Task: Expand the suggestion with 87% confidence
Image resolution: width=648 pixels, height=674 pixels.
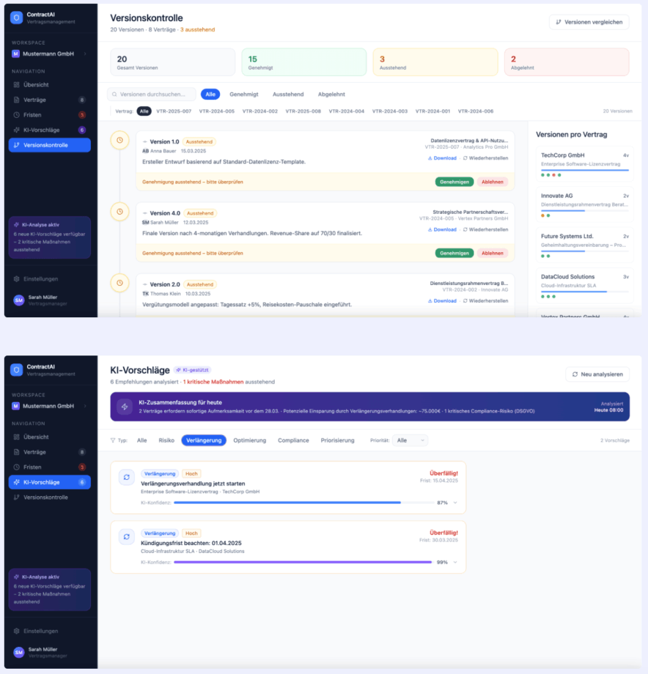Action: click(x=454, y=502)
